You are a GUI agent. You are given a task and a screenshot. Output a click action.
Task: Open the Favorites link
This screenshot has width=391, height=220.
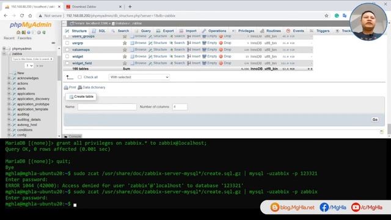pyautogui.click(x=24, y=38)
